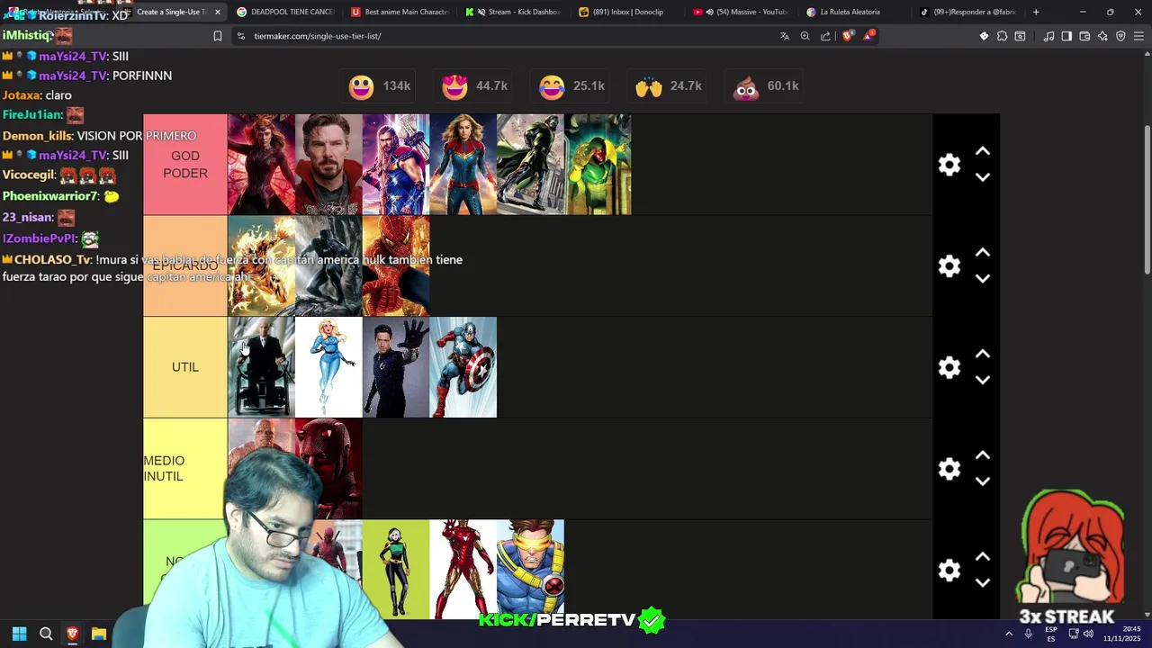Viewport: 1152px width, 648px height.
Task: Open Brave Rewards triangle icon
Action: (868, 36)
